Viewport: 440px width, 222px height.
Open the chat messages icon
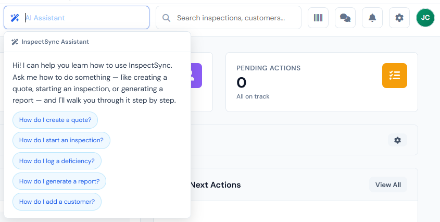point(345,18)
